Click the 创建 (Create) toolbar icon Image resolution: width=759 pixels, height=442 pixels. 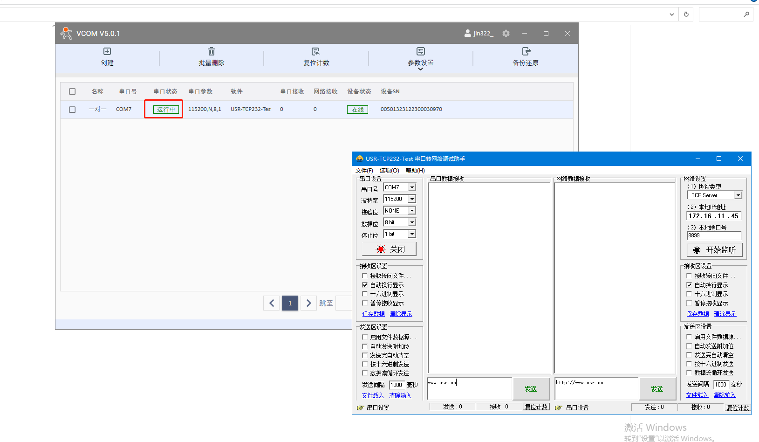[x=107, y=52]
